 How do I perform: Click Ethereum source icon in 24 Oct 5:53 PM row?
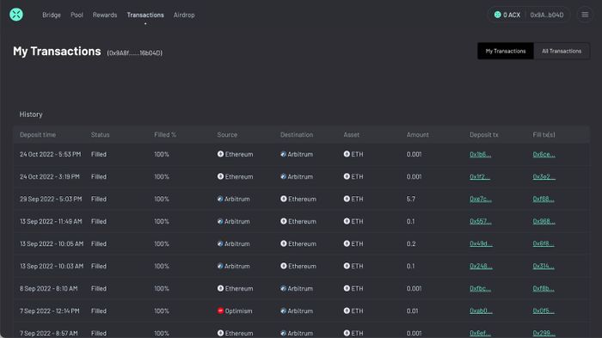pyautogui.click(x=220, y=154)
